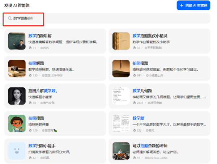Open the 数学拍照批改小精灵 agent
Image resolution: width=217 pixels, height=164 pixels.
point(159,41)
